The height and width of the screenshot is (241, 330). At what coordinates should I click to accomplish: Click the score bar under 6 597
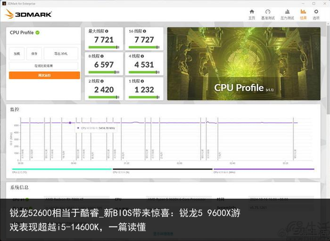[x=104, y=72]
